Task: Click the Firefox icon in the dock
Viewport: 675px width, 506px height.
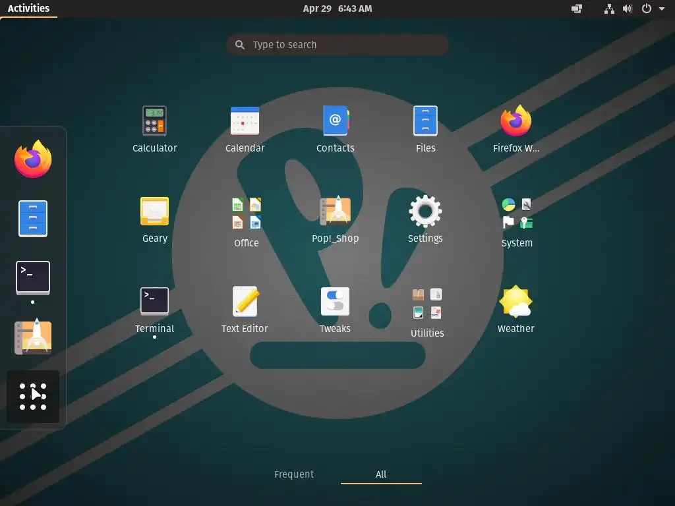Action: point(33,159)
